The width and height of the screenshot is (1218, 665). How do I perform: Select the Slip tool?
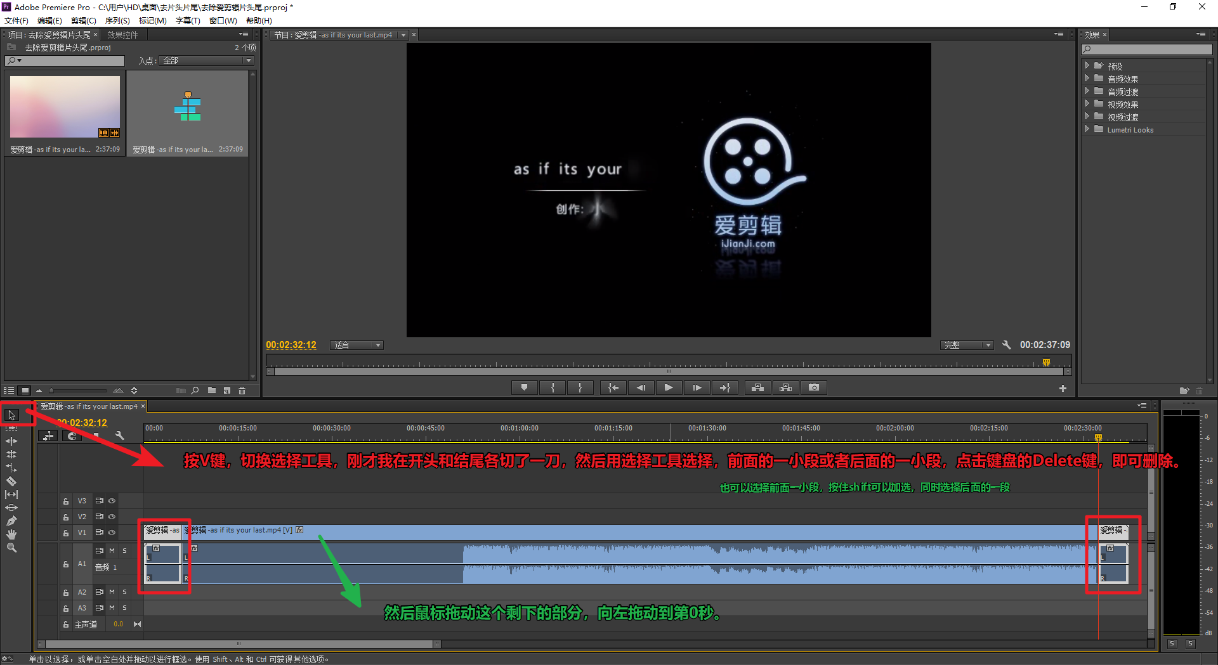[11, 494]
